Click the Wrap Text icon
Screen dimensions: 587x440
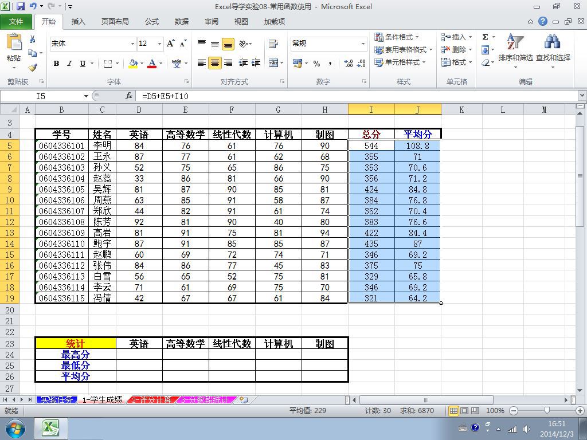[273, 44]
